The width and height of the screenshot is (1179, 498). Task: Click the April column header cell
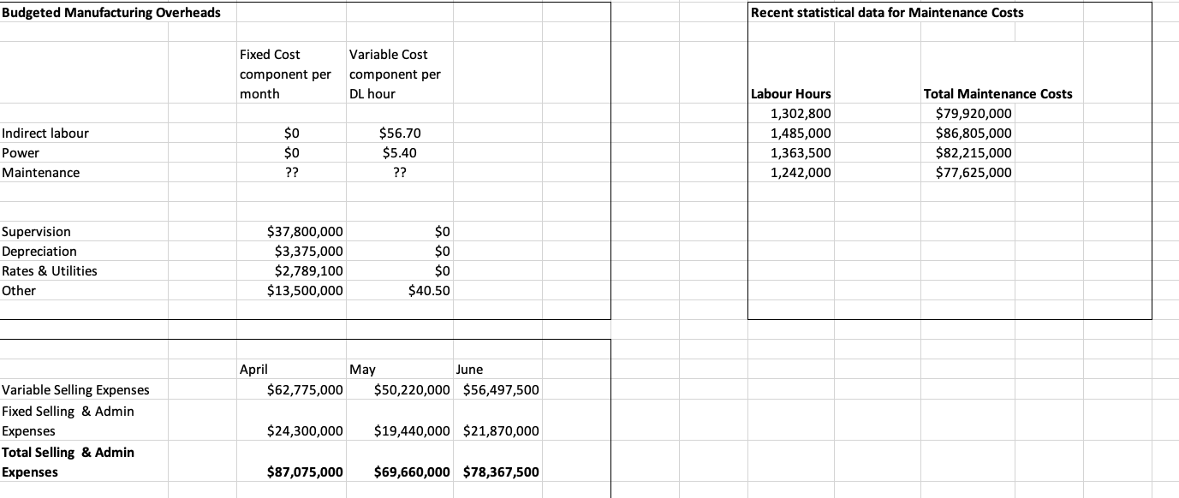click(252, 370)
